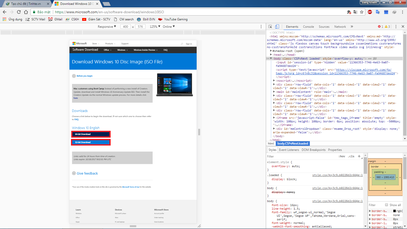Show more DevTools tabs chevron
407x229 pixels.
point(352,26)
